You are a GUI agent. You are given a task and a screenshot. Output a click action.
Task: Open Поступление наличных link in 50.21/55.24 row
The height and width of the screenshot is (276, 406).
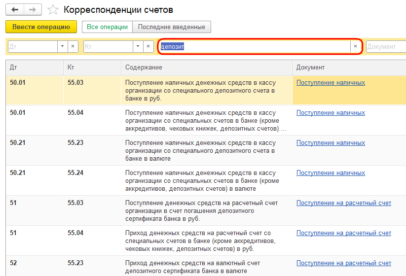pyautogui.click(x=331, y=173)
